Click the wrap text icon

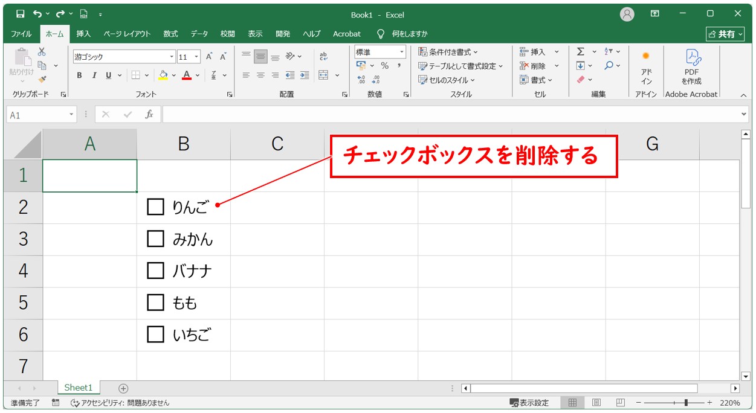click(x=323, y=56)
